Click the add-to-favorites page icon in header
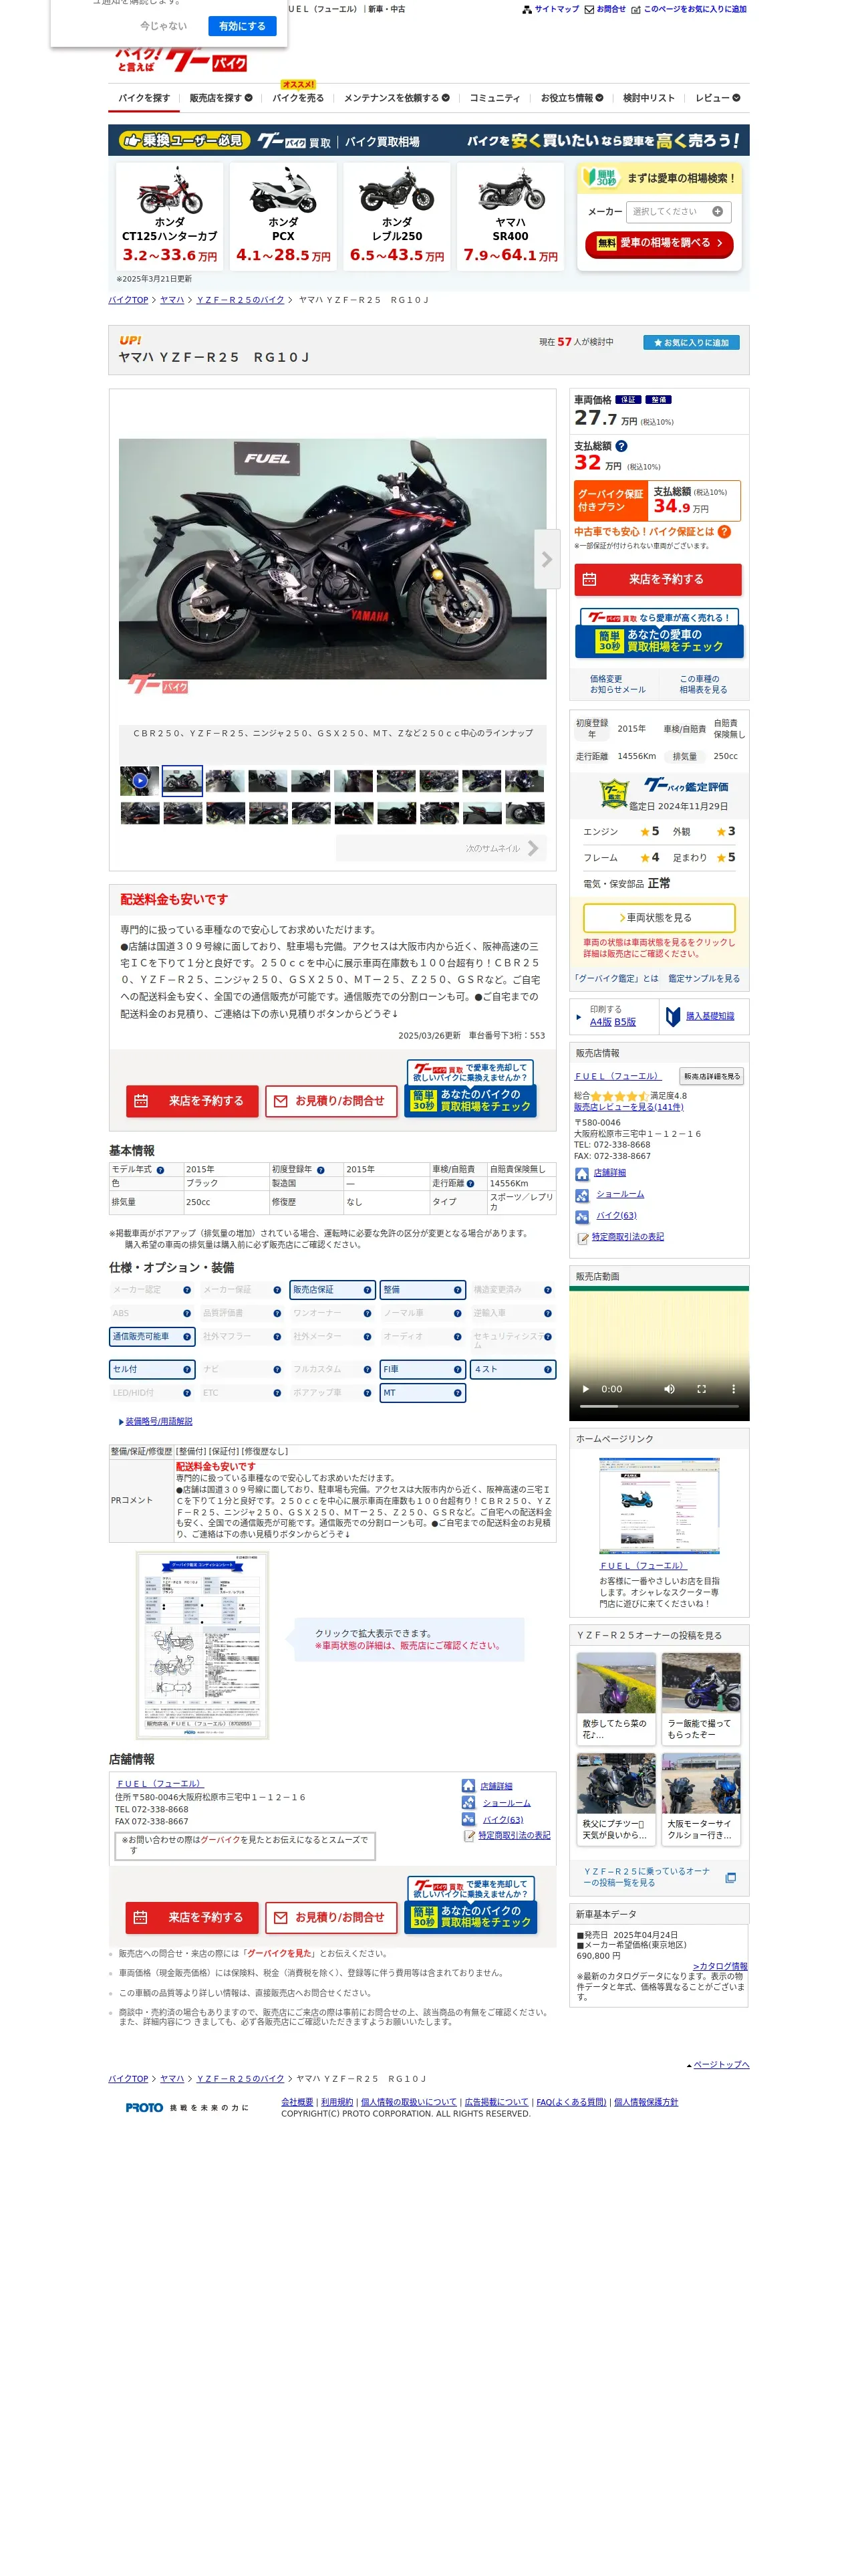Image resolution: width=858 pixels, height=2576 pixels. click(x=636, y=9)
